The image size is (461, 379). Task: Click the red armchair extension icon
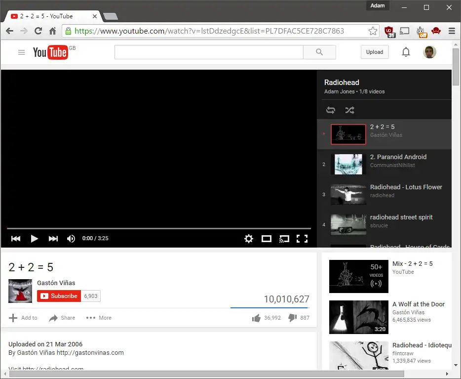coord(436,31)
